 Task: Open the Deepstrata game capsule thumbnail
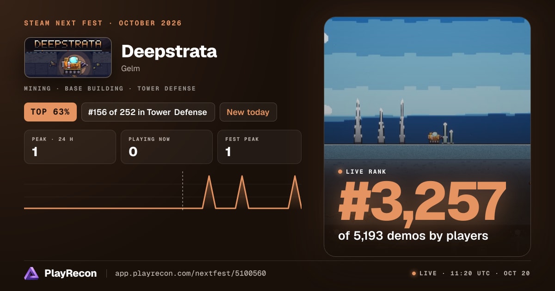[x=68, y=57]
